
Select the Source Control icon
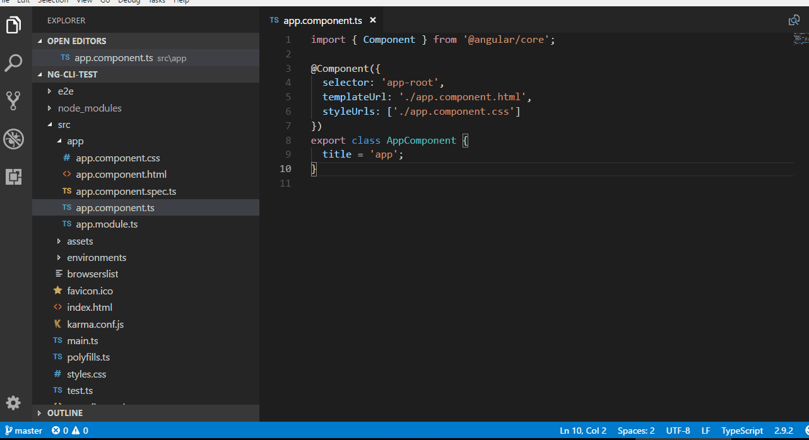[14, 100]
